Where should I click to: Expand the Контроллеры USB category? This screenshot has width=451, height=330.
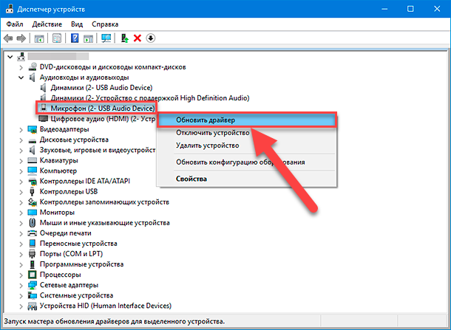(21, 192)
